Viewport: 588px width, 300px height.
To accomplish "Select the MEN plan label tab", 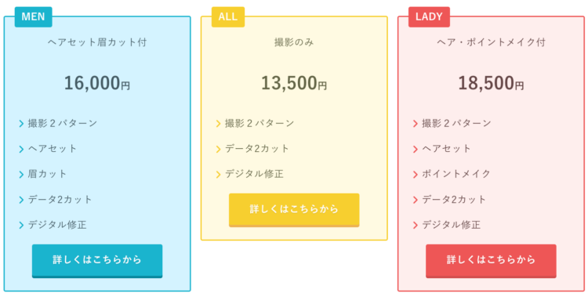I will (34, 17).
